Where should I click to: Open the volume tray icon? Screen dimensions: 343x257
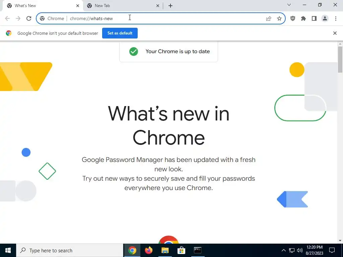300,250
